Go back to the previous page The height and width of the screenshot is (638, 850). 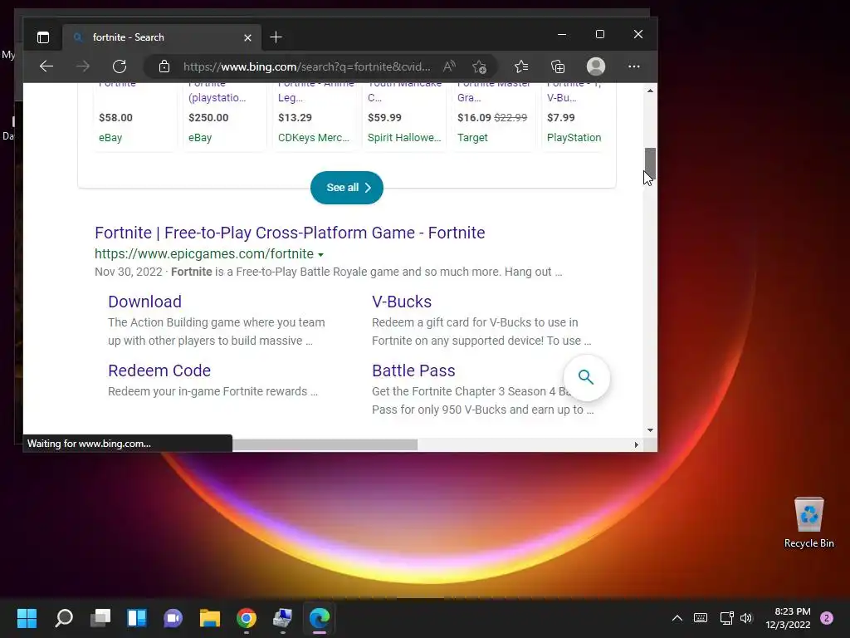[46, 66]
